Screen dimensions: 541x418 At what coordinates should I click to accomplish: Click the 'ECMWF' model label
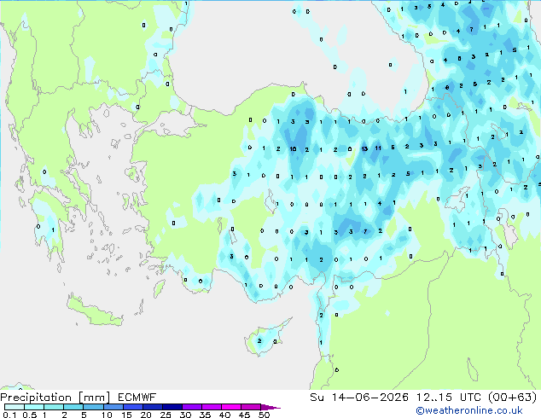pyautogui.click(x=137, y=398)
